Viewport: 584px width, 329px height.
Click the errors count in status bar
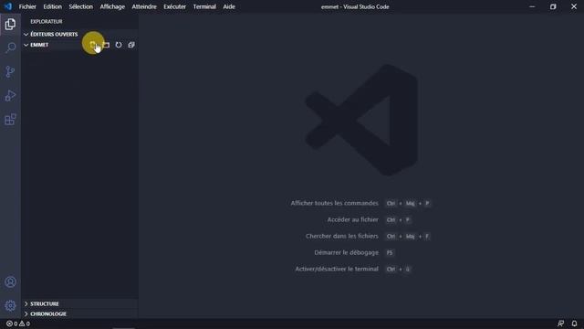[x=12, y=324]
